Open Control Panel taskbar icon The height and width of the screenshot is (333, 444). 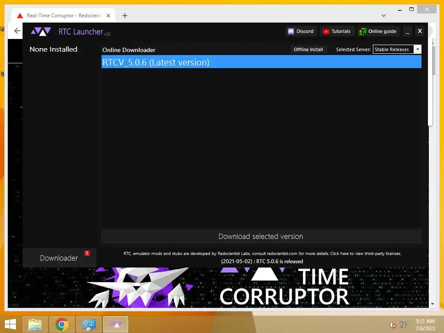[x=88, y=324]
